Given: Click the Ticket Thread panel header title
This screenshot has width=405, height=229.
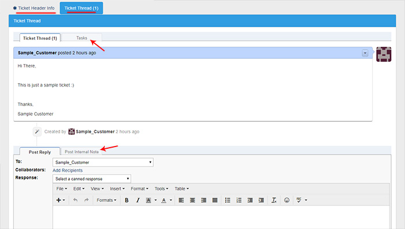Looking at the screenshot, I should 27,21.
